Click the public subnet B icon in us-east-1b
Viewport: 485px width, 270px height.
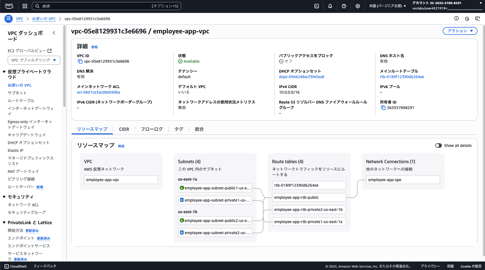182,220
